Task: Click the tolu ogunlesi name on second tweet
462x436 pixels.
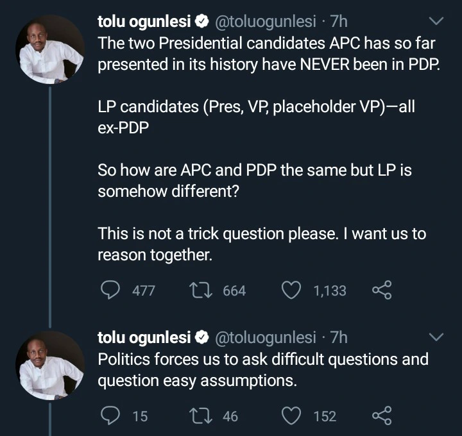Action: point(144,337)
